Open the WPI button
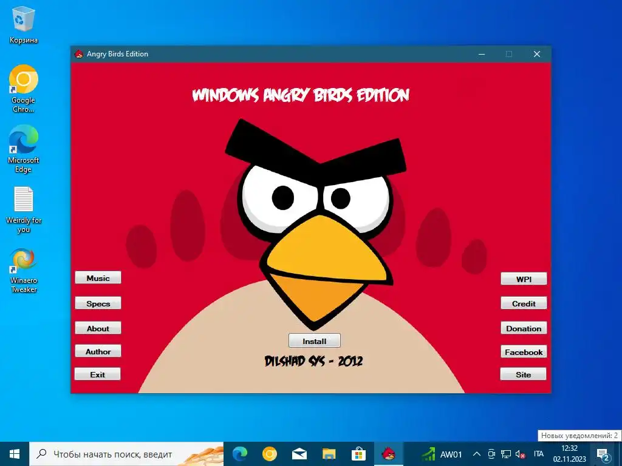The image size is (622, 466). (524, 279)
